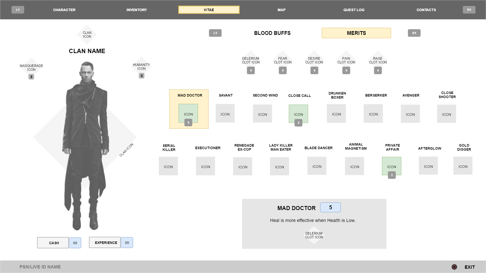486x273 pixels.
Task: Open the Contacts menu tab
Action: click(x=426, y=10)
